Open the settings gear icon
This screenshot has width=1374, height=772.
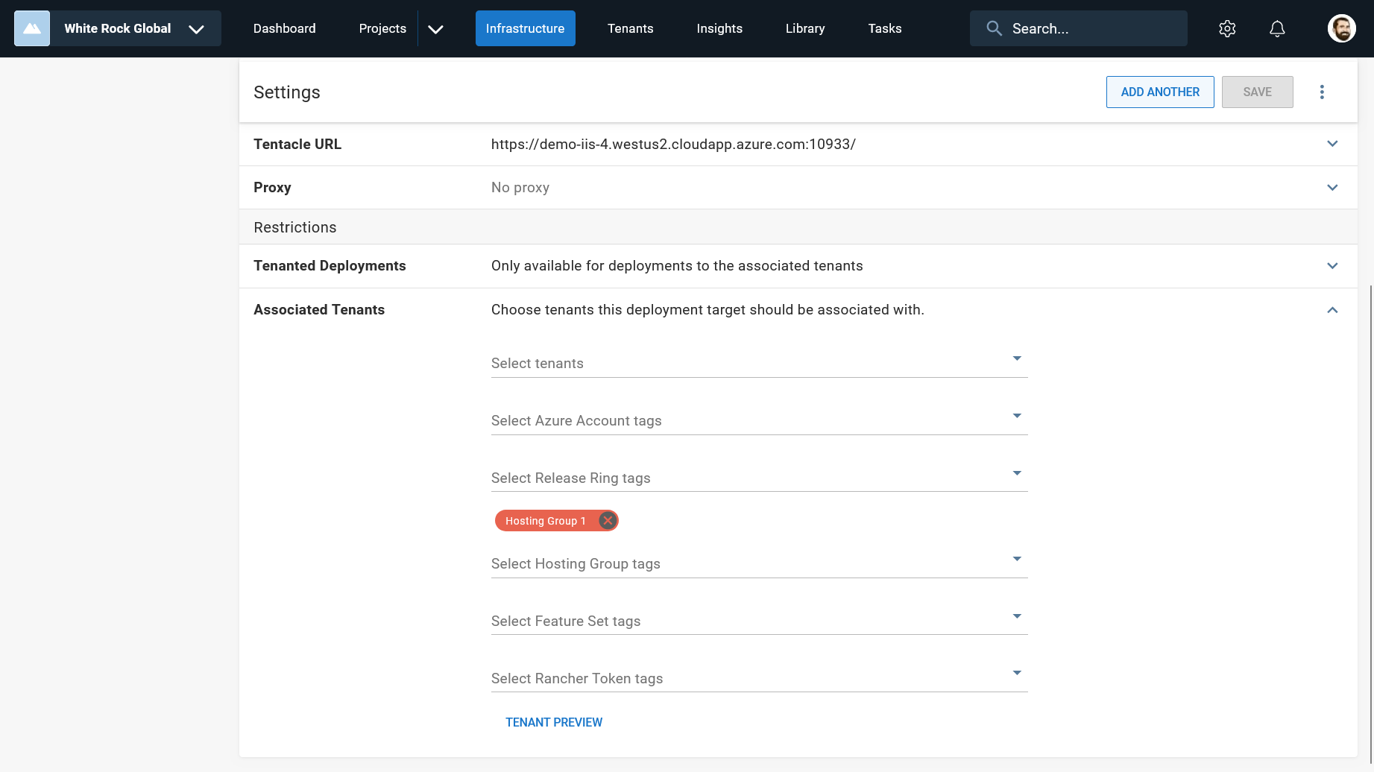pos(1227,28)
